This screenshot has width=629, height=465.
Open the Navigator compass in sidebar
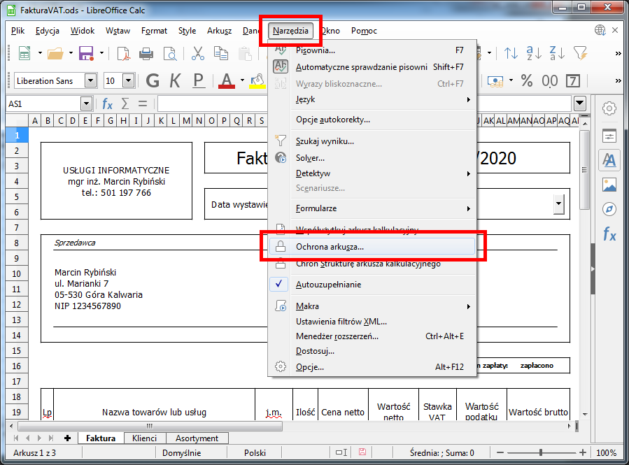click(609, 210)
